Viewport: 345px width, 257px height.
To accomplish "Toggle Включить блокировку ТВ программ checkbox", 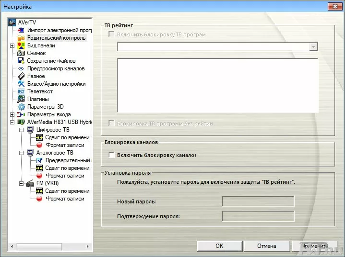I will click(112, 35).
